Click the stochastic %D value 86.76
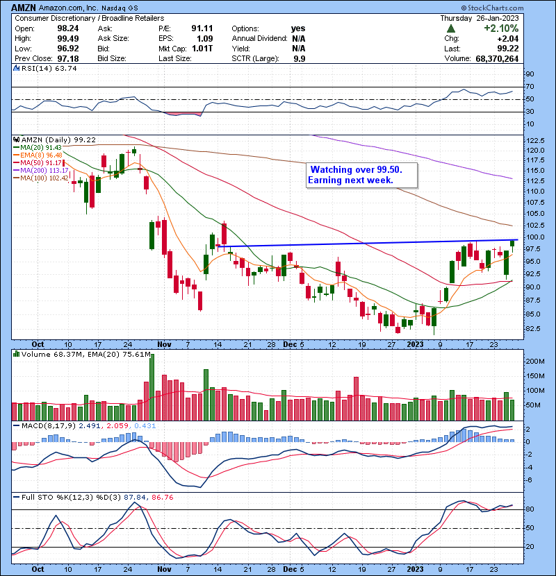The height and width of the screenshot is (576, 556). point(162,498)
